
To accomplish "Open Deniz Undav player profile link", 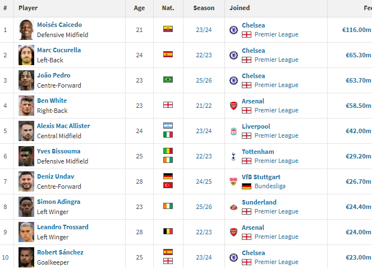I will (56, 176).
